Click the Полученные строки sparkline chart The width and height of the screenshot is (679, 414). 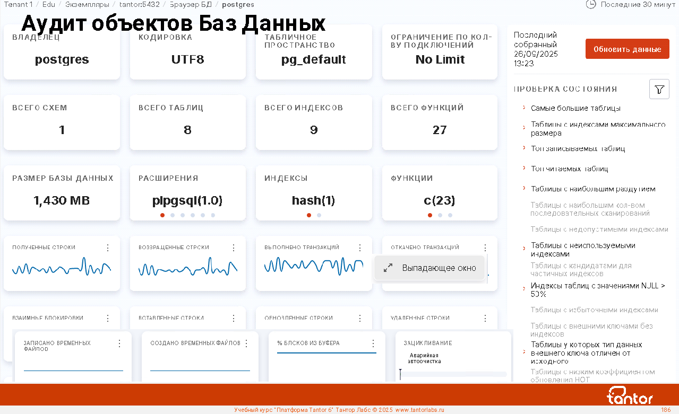point(62,266)
